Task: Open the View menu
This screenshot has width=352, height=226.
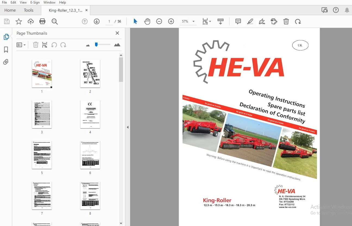Action: click(23, 2)
